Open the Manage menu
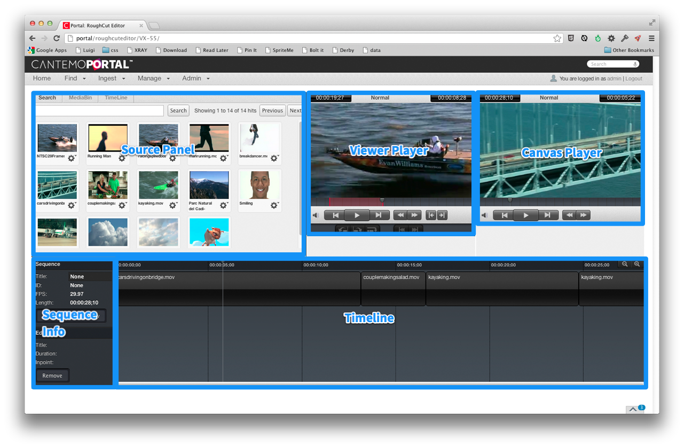Viewport: 684px width, 448px height. point(153,78)
